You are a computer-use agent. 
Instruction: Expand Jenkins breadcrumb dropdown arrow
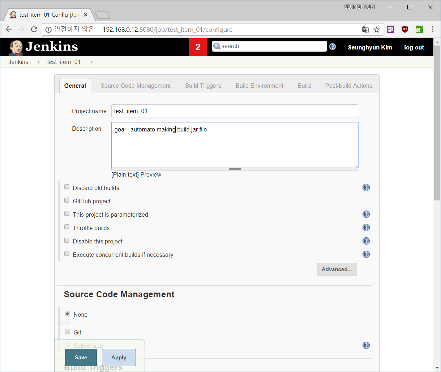39,62
